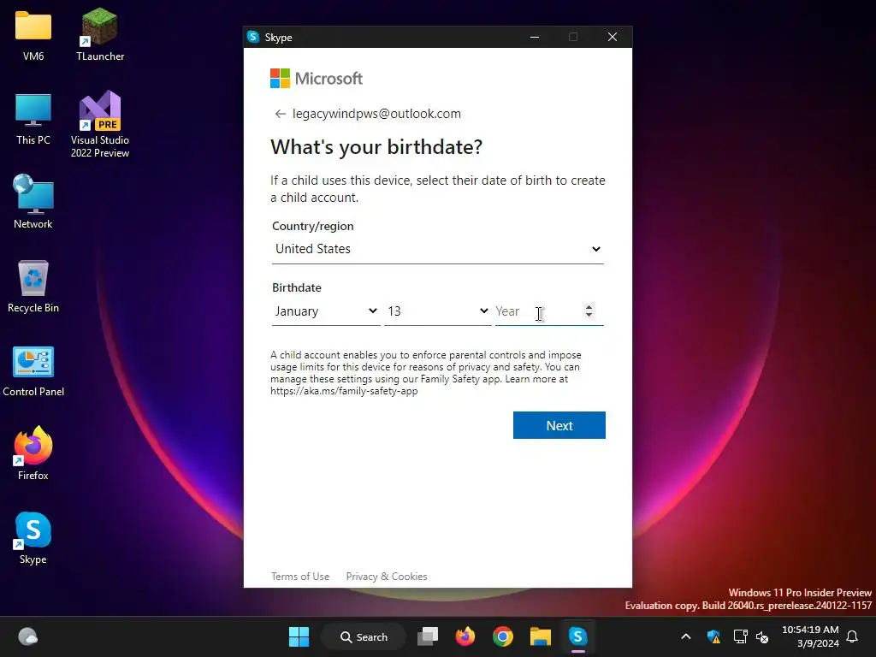Open the birth month dropdown showing January
The height and width of the screenshot is (657, 876).
pyautogui.click(x=326, y=311)
